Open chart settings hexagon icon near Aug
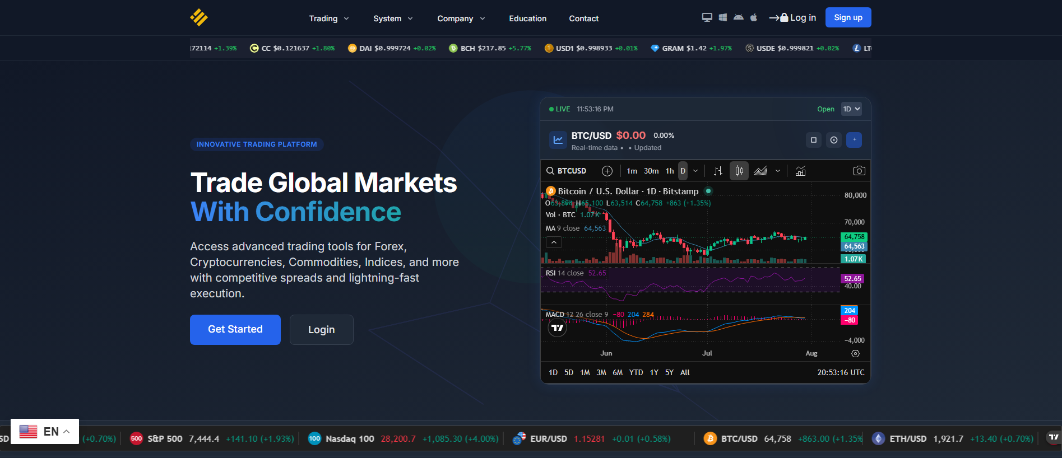The width and height of the screenshot is (1062, 458). coord(855,353)
